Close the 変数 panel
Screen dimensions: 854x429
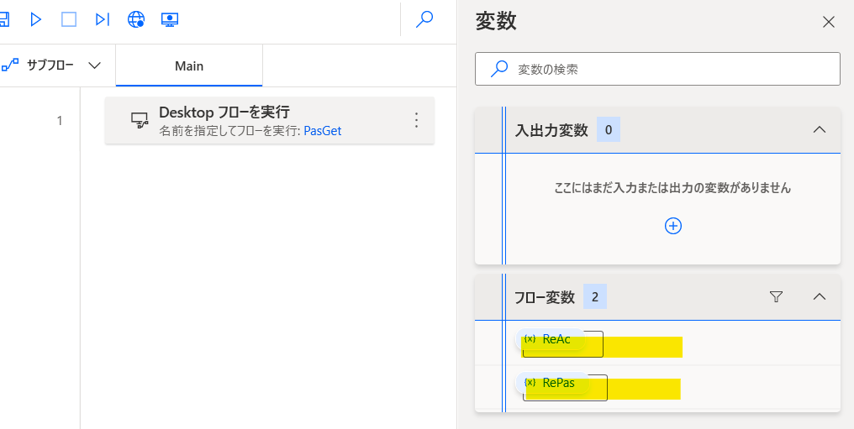tap(829, 22)
